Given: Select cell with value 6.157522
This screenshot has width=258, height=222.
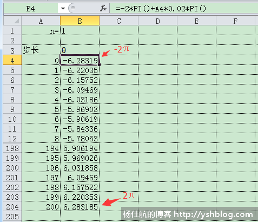Looking at the screenshot, I should tap(80, 187).
